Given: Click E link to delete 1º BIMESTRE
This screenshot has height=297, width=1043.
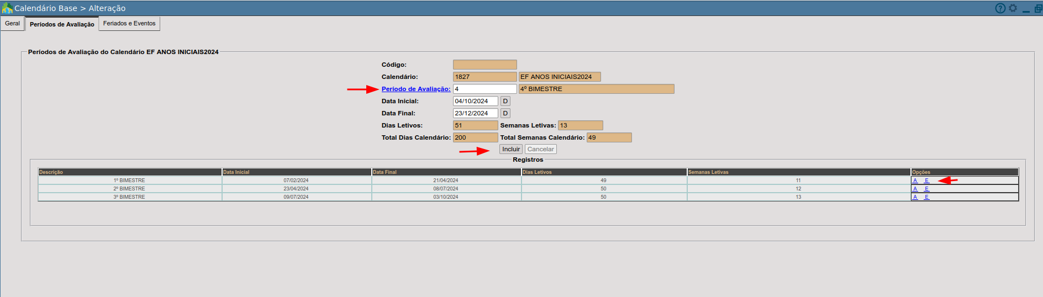Looking at the screenshot, I should (x=926, y=181).
